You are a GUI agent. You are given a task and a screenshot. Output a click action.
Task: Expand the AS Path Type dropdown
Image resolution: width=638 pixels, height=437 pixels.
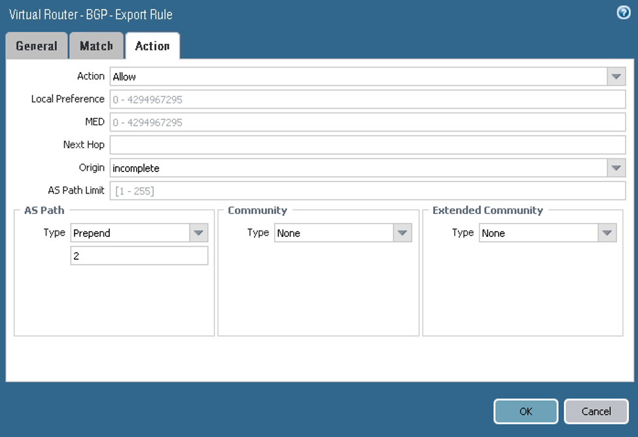click(x=199, y=232)
